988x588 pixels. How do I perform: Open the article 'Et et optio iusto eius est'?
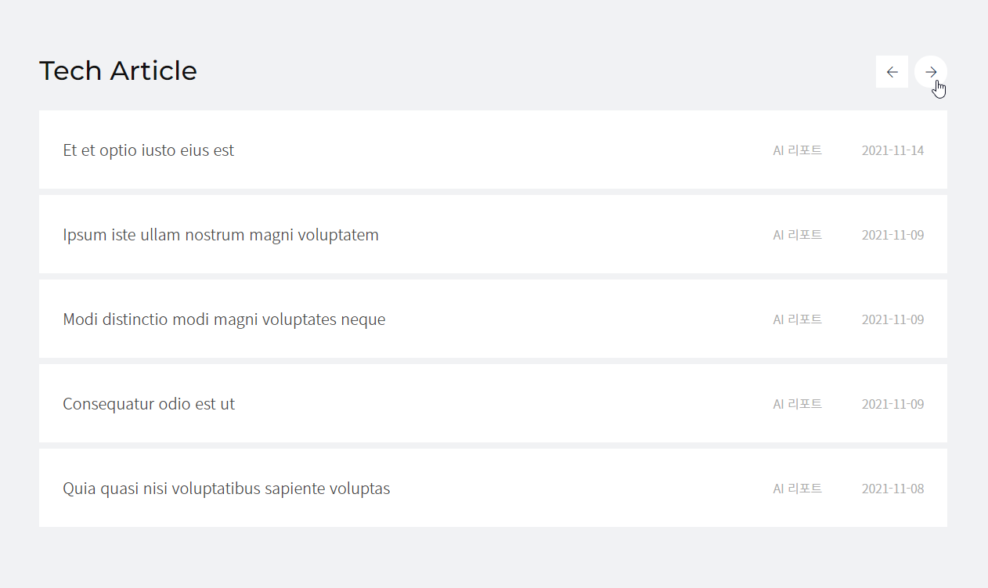click(x=149, y=150)
